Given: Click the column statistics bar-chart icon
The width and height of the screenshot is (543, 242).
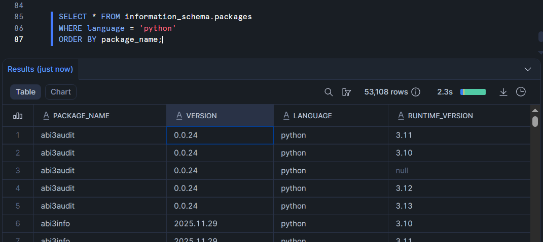Looking at the screenshot, I should click(x=18, y=116).
